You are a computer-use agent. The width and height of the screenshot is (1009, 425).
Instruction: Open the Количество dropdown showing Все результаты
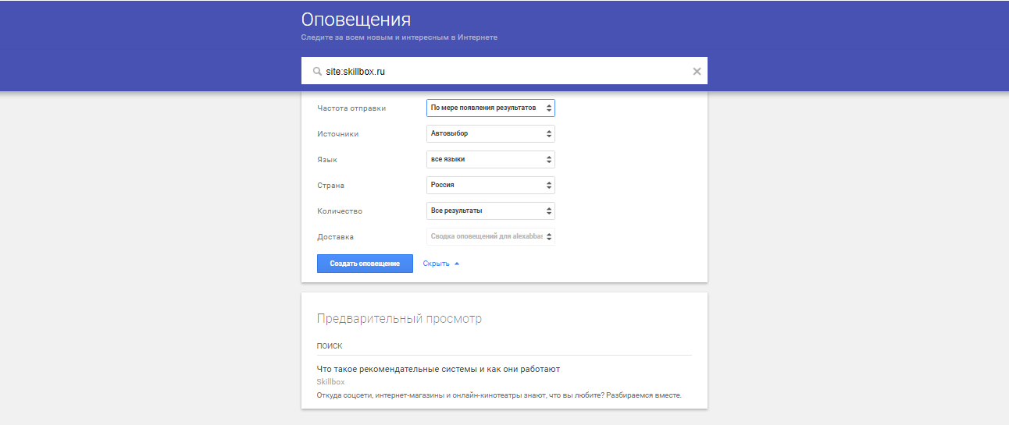490,211
